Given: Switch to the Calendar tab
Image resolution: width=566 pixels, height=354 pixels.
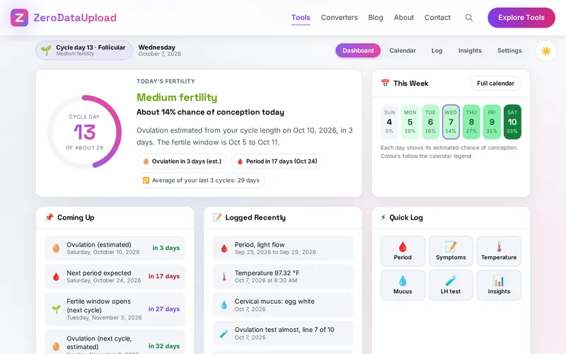Looking at the screenshot, I should pos(403,50).
